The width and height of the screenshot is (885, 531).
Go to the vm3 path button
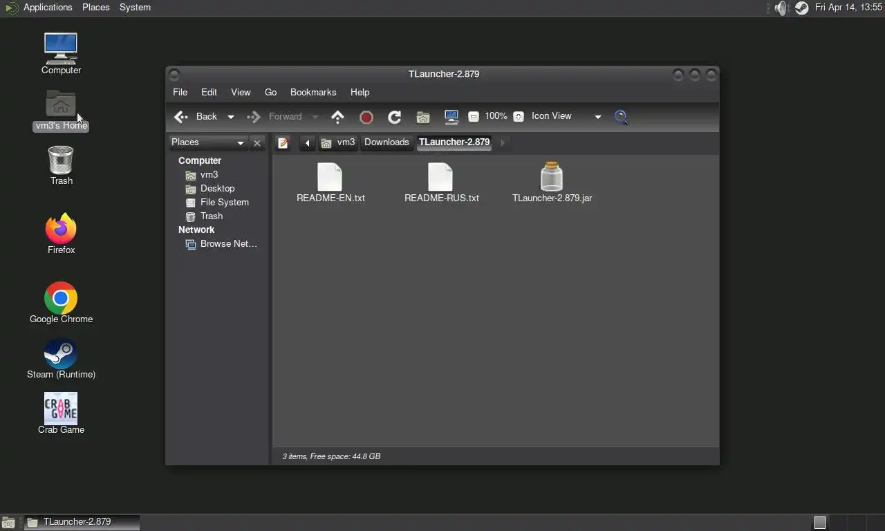(x=338, y=142)
